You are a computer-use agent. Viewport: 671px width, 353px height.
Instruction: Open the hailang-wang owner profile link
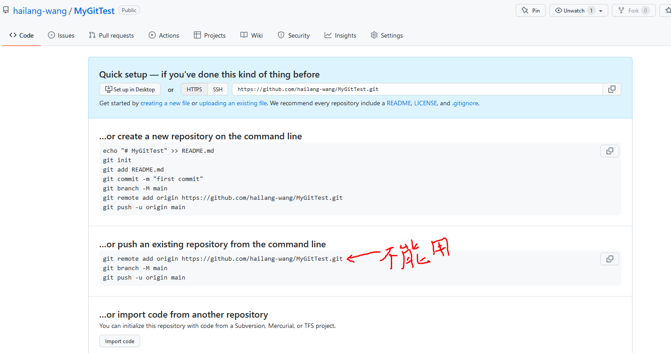pyautogui.click(x=40, y=11)
